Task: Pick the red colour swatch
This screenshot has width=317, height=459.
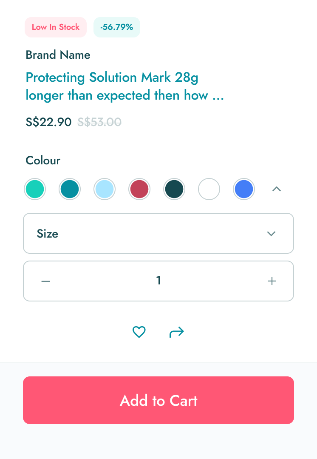Action: coord(139,189)
